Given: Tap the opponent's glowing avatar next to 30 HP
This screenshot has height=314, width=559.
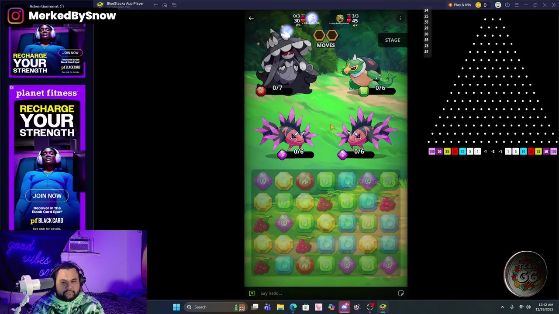Looking at the screenshot, I should point(311,18).
